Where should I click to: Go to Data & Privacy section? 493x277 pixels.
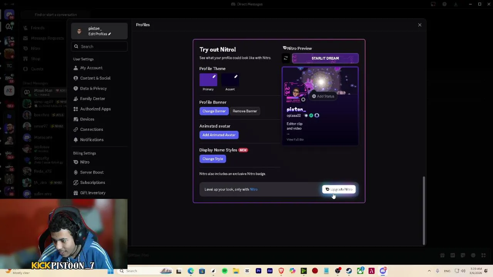99,88
